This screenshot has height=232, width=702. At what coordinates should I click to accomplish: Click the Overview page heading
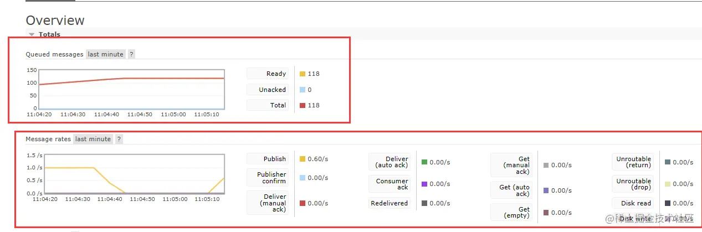click(x=55, y=20)
